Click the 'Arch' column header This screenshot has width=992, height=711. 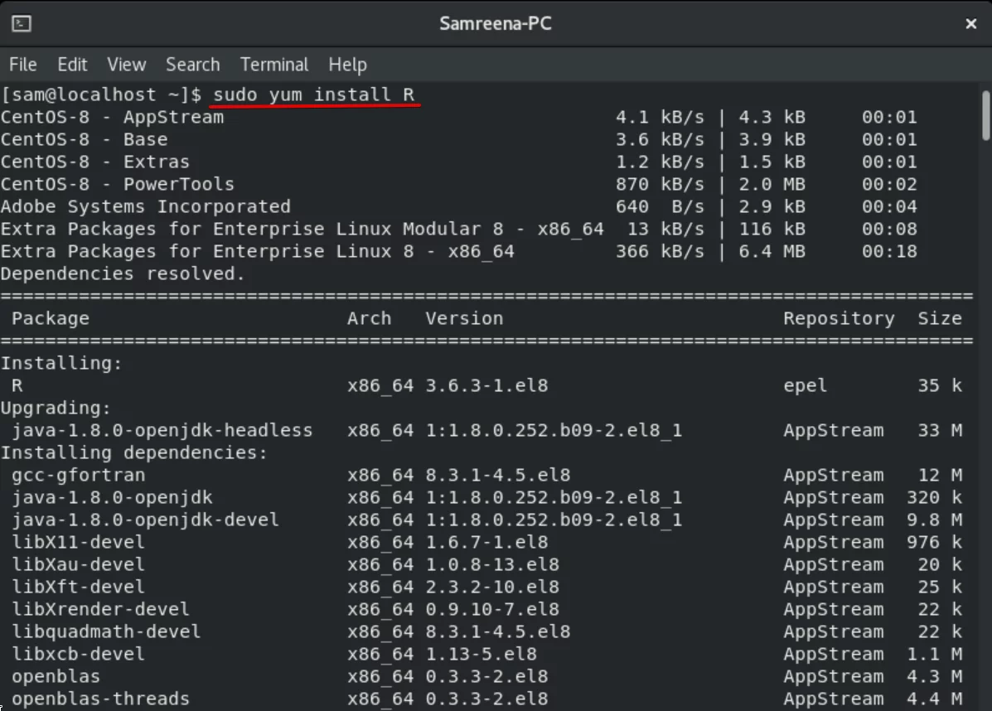tap(370, 318)
